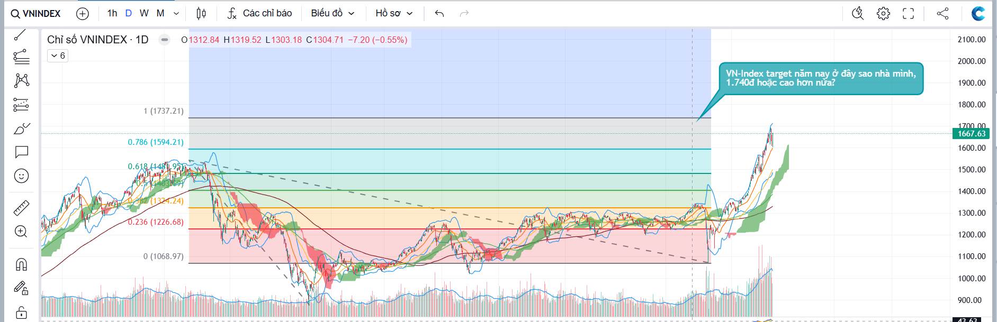
Task: Redo the chart action
Action: [464, 13]
